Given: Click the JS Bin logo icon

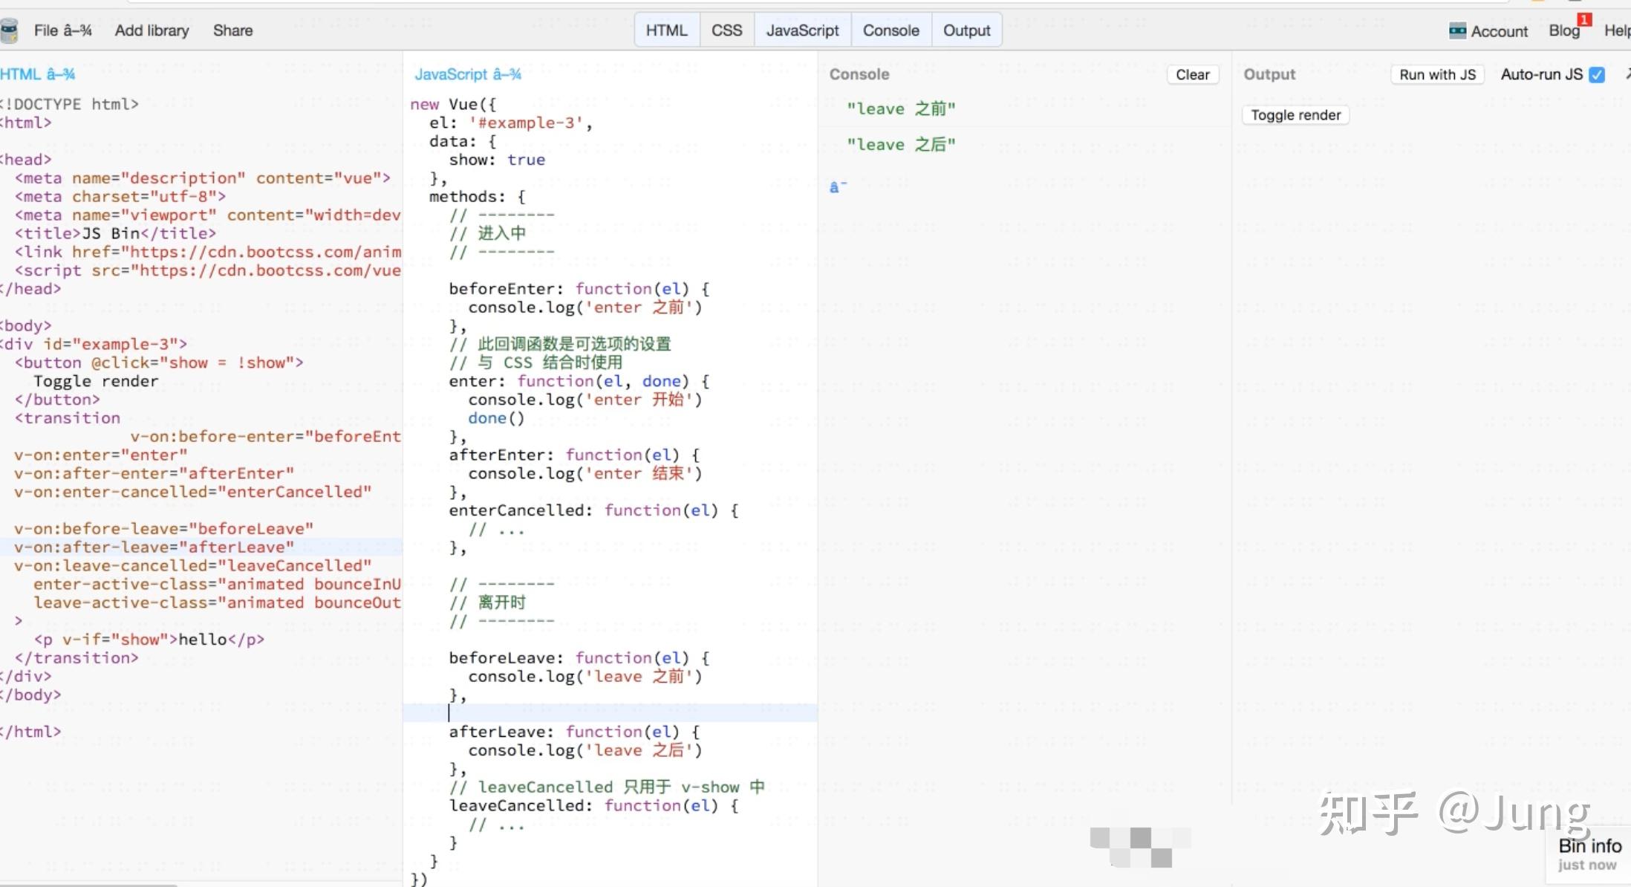Looking at the screenshot, I should 9,30.
